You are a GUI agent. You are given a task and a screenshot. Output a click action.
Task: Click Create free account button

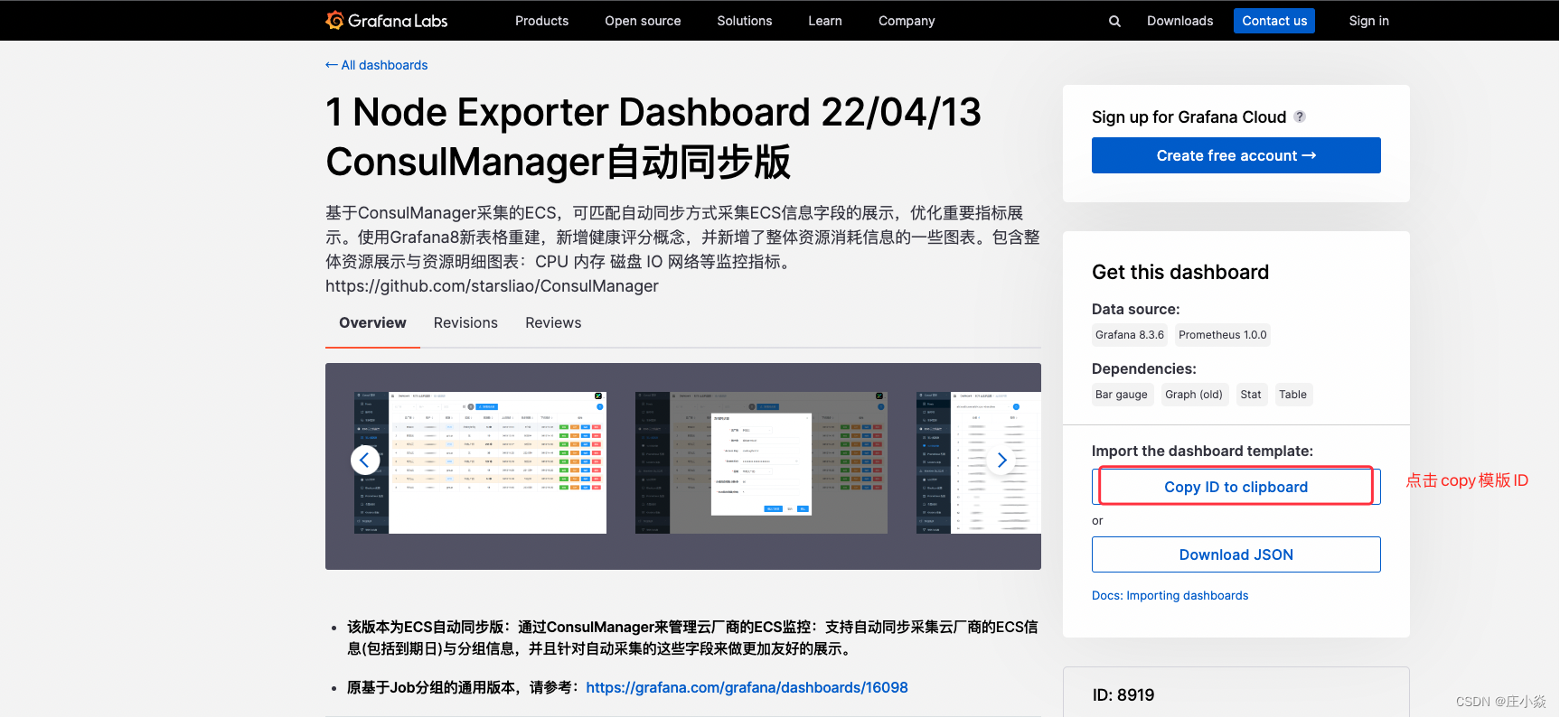point(1236,155)
